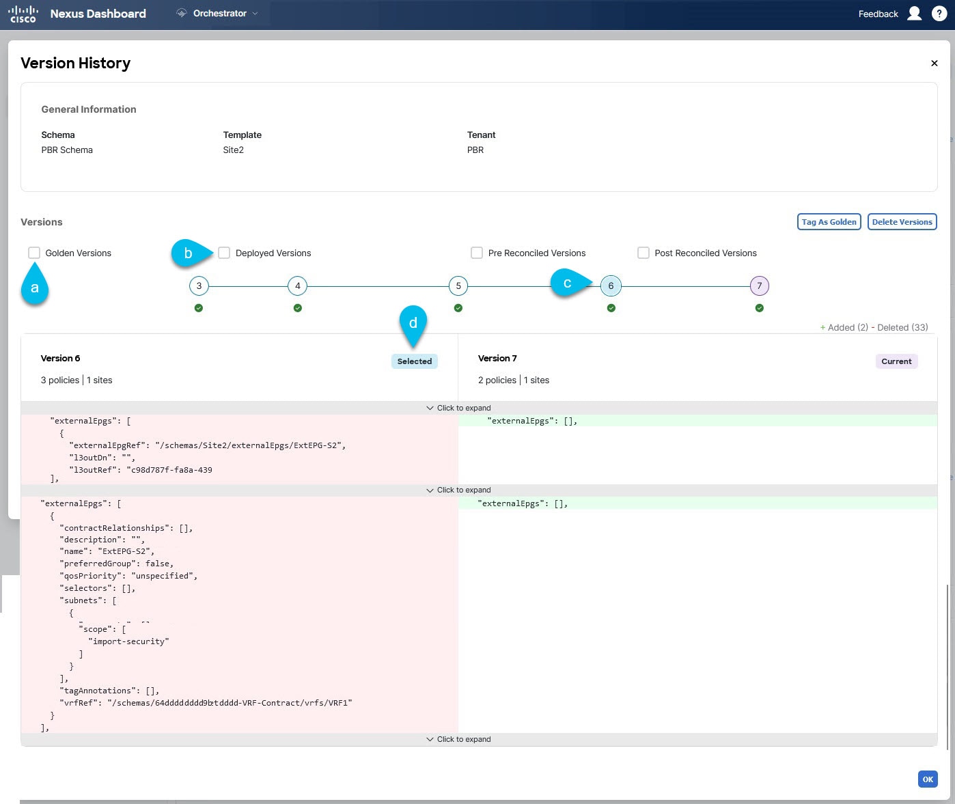Click the qosPriority unspecified line
955x804 pixels.
click(x=128, y=576)
